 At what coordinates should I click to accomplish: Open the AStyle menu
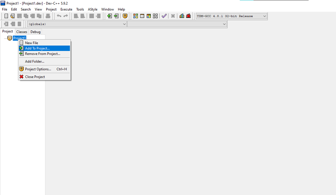click(x=93, y=9)
